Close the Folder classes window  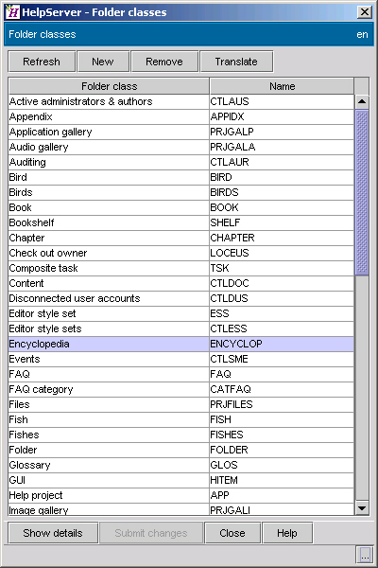click(x=365, y=12)
